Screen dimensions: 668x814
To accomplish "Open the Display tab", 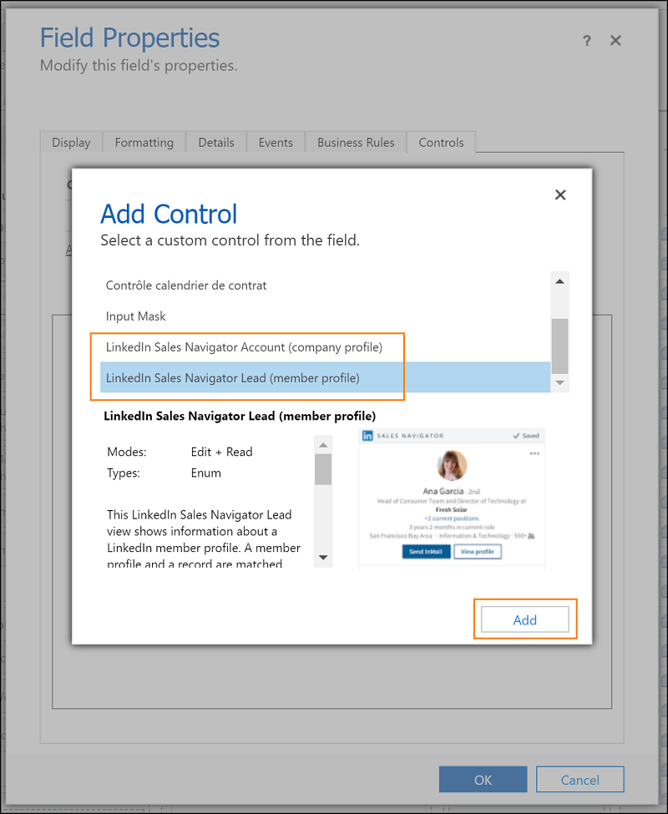I will click(71, 142).
